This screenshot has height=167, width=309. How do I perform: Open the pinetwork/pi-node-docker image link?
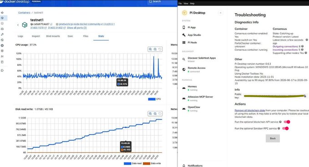point(87,24)
